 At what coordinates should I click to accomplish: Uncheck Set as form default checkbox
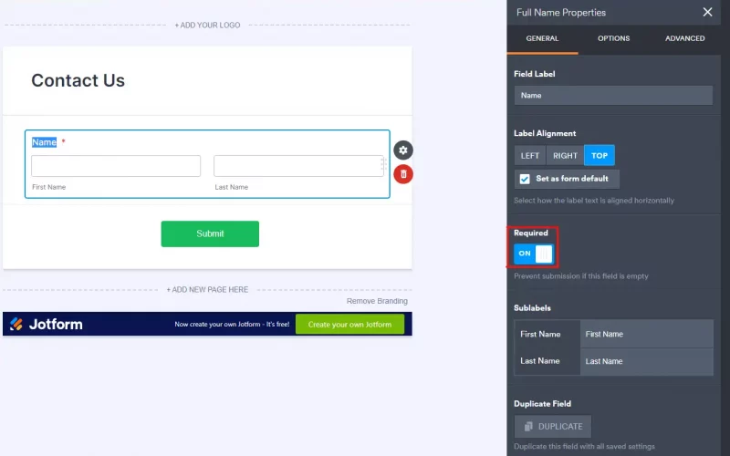tap(525, 179)
